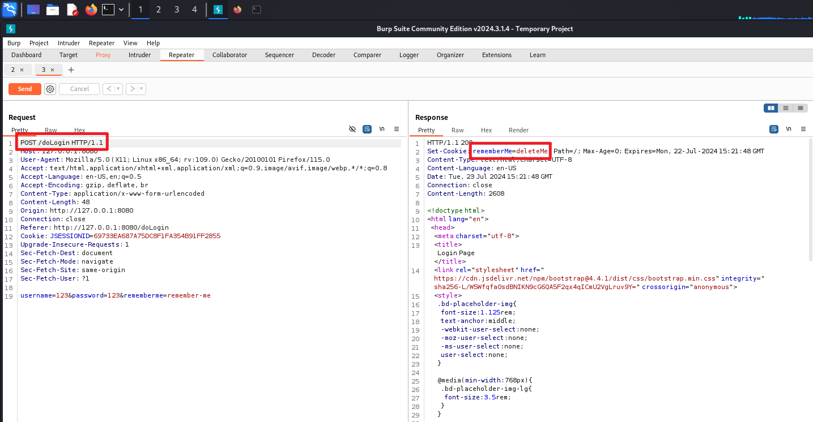The width and height of the screenshot is (813, 422).
Task: Switch to the Target tab
Action: (69, 55)
